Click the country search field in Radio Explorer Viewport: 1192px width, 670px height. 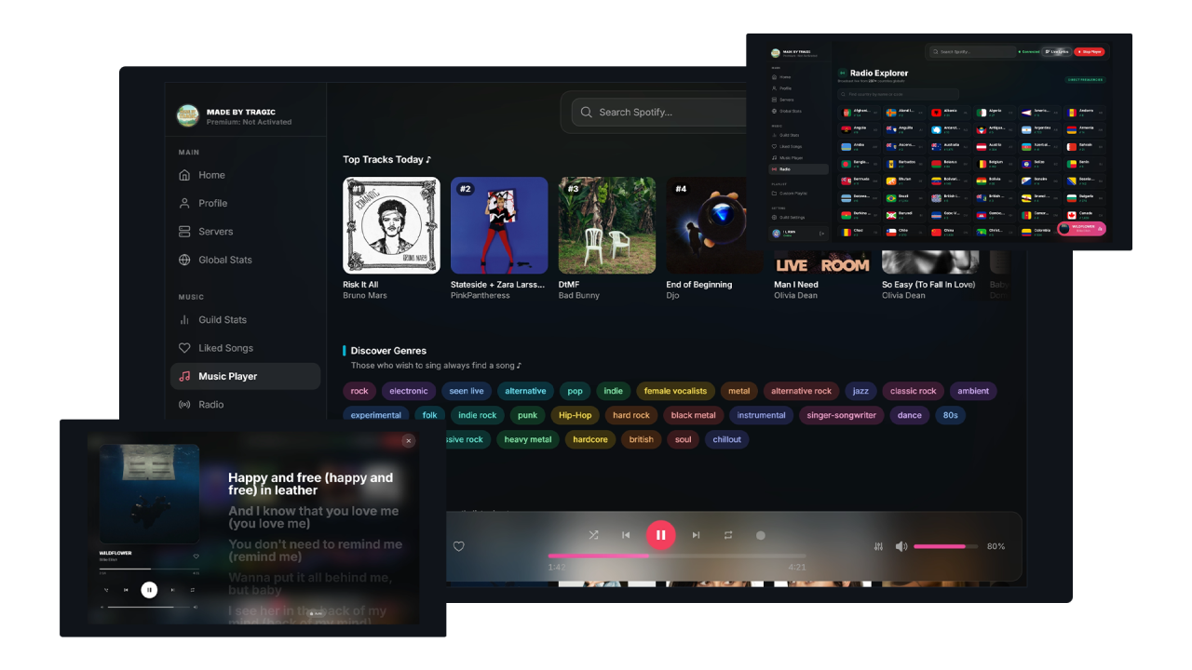point(899,94)
